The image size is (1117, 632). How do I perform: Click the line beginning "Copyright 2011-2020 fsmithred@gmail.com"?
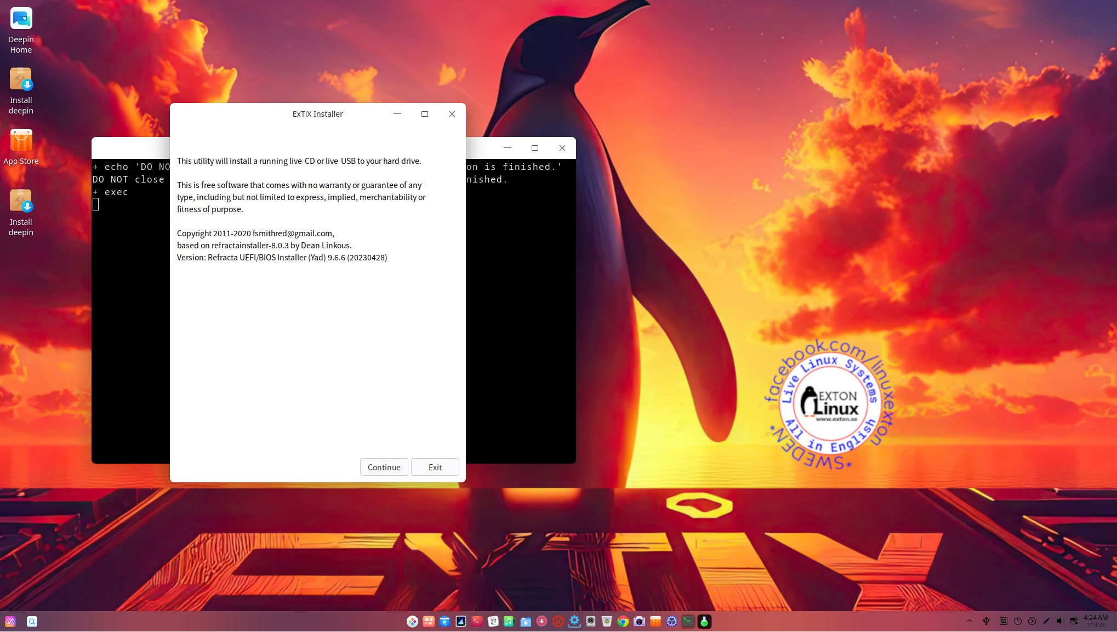(255, 234)
